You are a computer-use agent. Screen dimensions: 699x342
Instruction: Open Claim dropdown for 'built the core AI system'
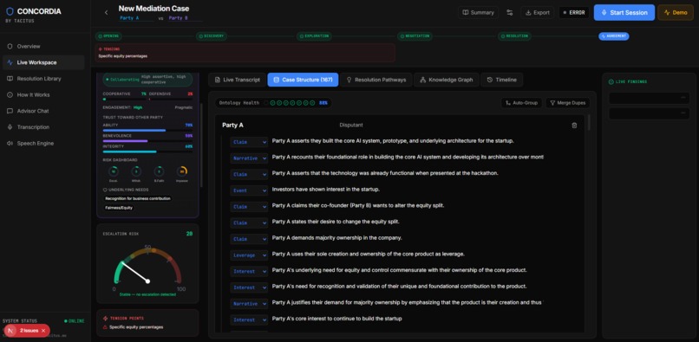(x=249, y=142)
